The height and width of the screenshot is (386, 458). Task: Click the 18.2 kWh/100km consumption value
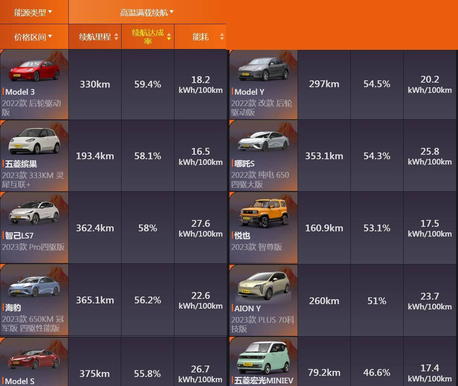point(200,84)
